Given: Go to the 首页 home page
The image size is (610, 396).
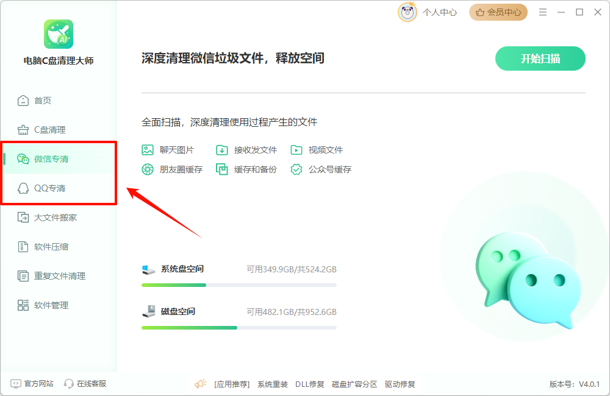Looking at the screenshot, I should 40,100.
